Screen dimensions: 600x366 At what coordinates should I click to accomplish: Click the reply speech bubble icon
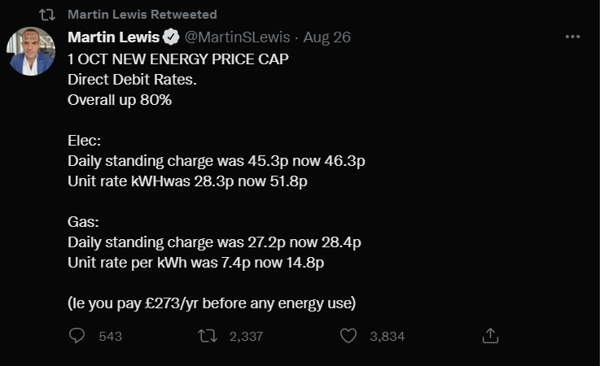pyautogui.click(x=77, y=336)
